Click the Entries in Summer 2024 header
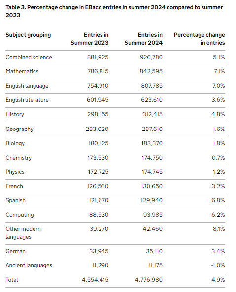The width and height of the screenshot is (236, 292). [143, 39]
